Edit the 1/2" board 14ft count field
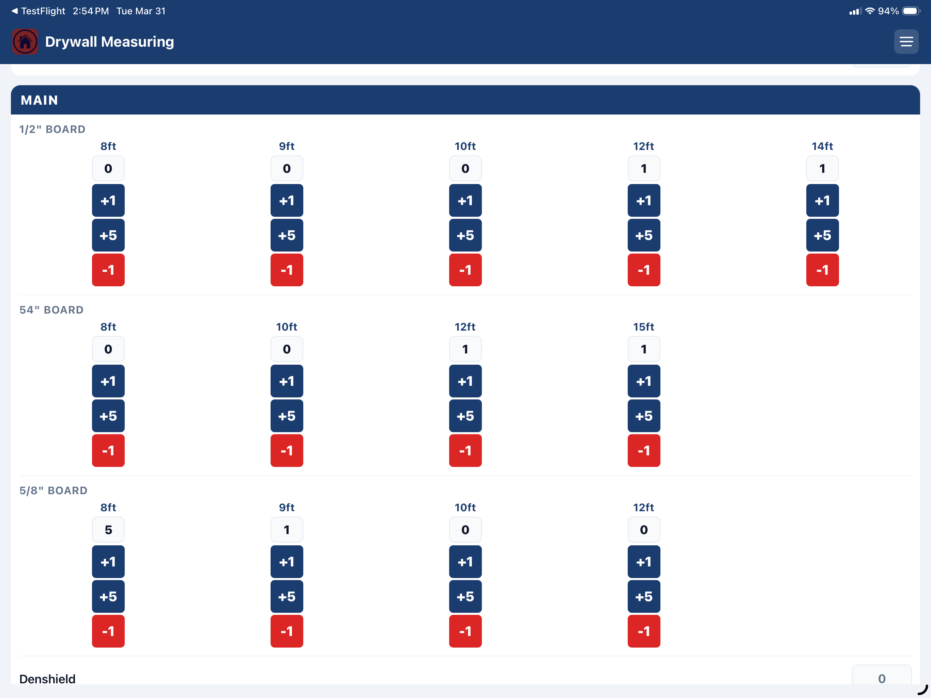Image resolution: width=931 pixels, height=698 pixels. click(822, 168)
